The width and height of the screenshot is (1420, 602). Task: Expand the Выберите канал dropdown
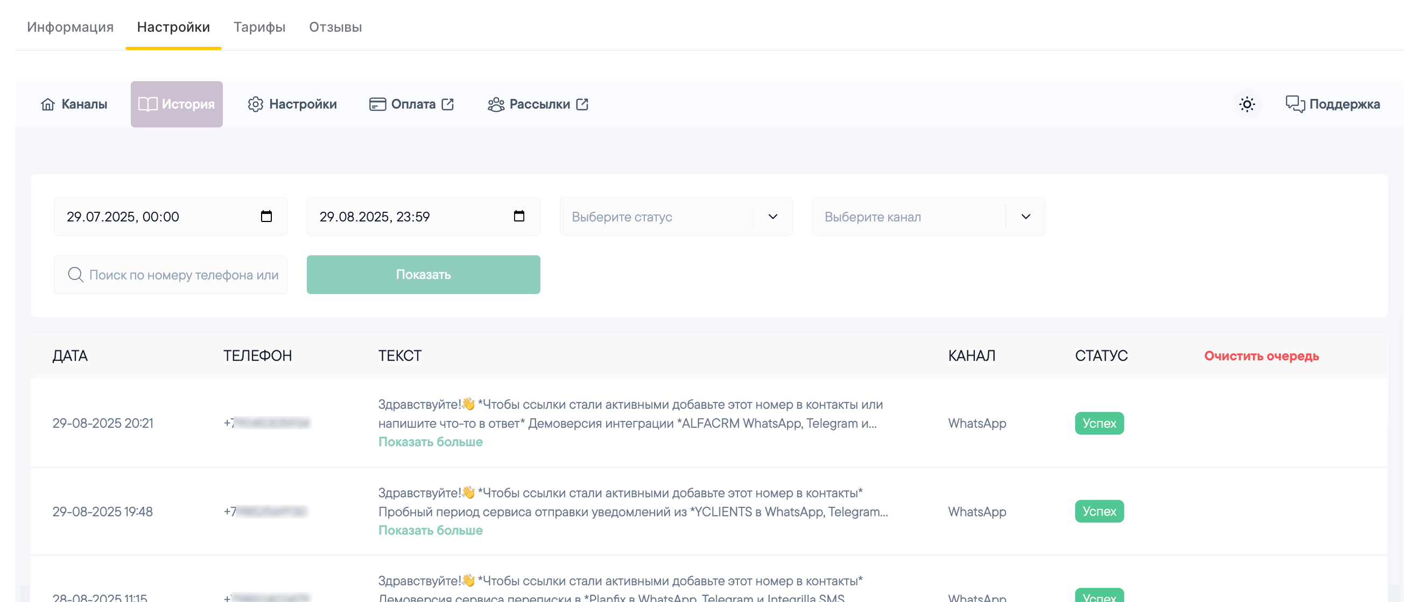pos(929,217)
